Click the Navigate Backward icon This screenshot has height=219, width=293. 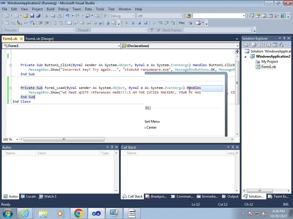pyautogui.click(x=88, y=16)
